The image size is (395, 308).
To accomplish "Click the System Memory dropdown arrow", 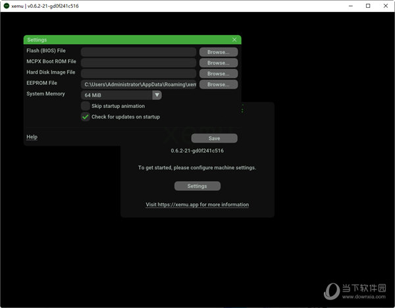I will click(157, 95).
